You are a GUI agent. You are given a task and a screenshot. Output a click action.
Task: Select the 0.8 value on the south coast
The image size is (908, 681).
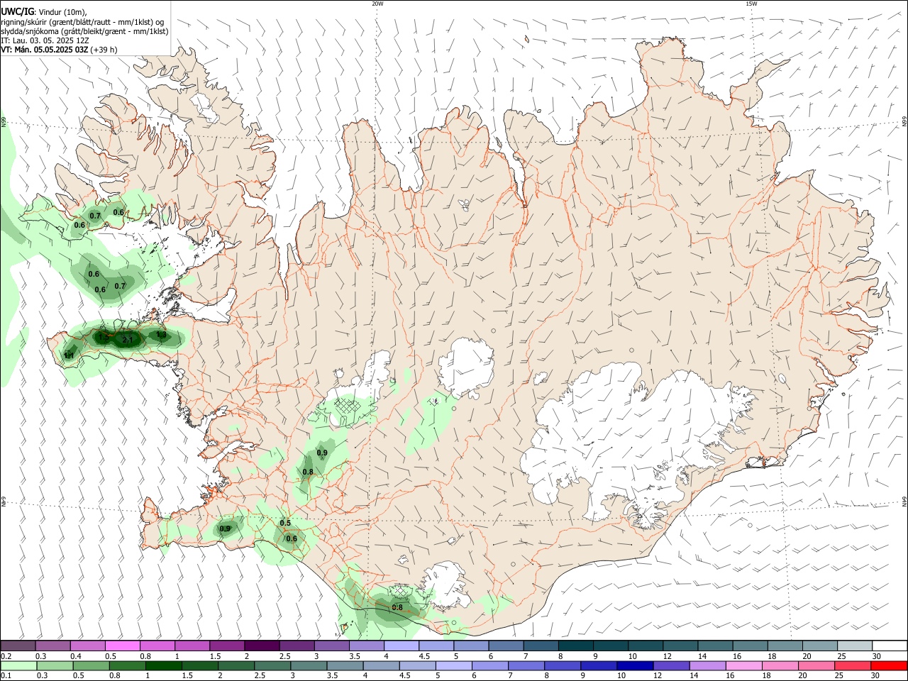[x=397, y=607]
